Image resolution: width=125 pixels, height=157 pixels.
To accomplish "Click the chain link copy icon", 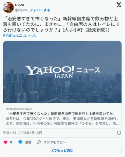I will (x=39, y=142).
